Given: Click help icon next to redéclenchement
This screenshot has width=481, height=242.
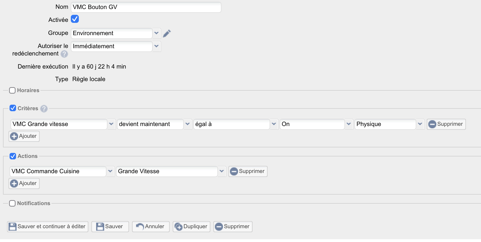Looking at the screenshot, I should [64, 54].
